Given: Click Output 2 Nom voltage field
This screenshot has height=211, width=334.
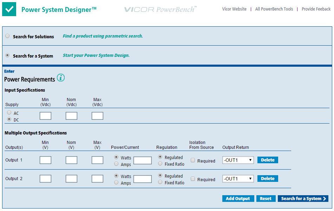Looking at the screenshot, I should 71,179.
